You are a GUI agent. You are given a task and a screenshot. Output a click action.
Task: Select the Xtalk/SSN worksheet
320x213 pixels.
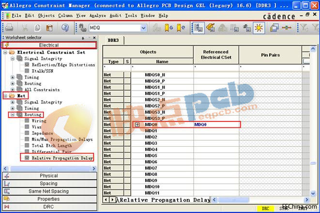click(43, 71)
